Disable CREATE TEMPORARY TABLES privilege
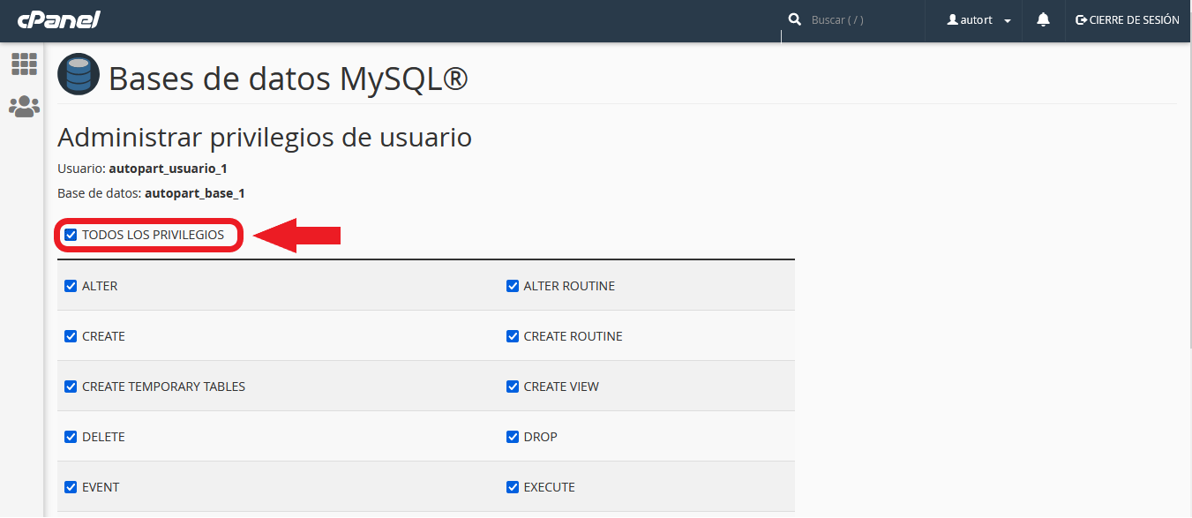 [71, 387]
